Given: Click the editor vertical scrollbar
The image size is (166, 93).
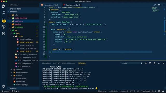Looking at the screenshot, I should [165, 34].
